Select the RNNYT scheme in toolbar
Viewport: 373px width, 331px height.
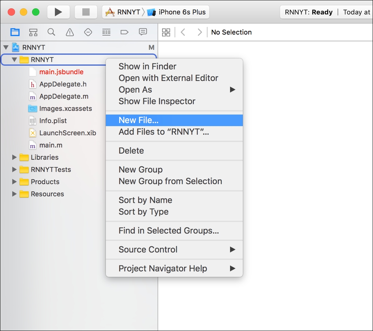coord(123,12)
